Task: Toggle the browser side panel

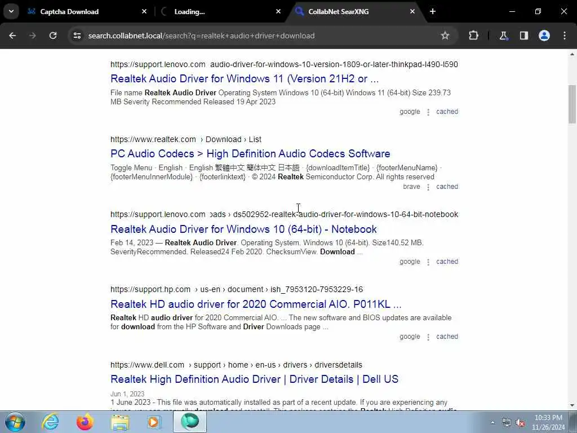Action: [x=523, y=36]
